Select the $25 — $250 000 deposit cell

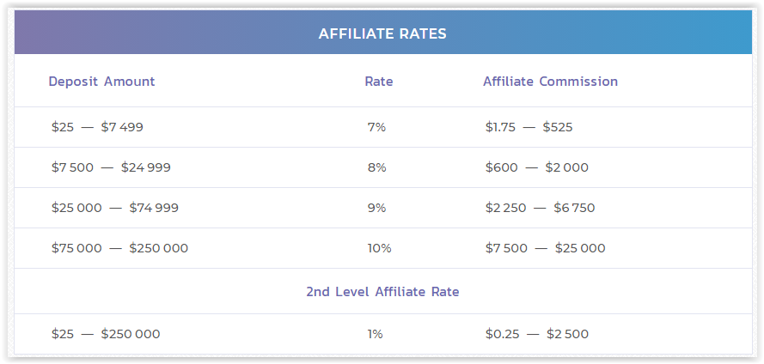click(106, 334)
